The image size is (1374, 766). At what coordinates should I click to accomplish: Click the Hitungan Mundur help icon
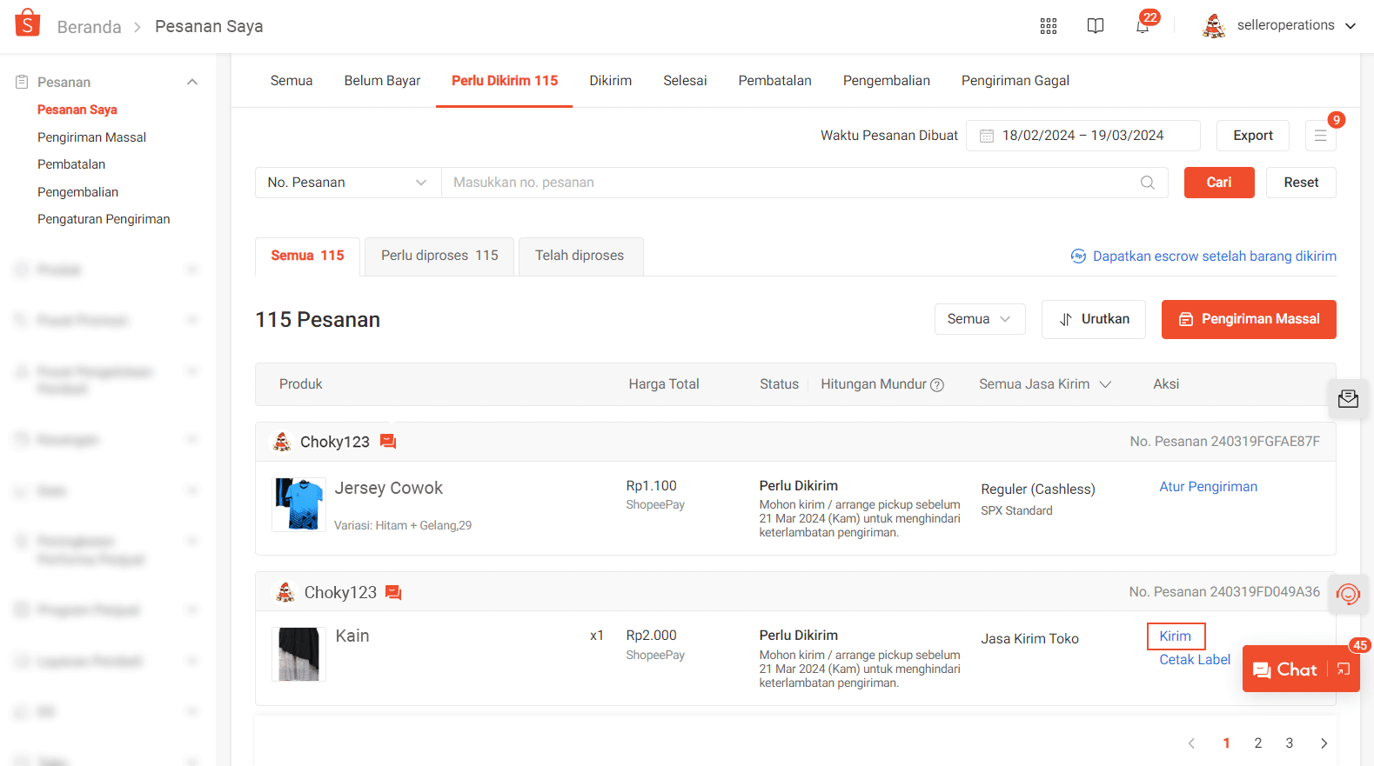(937, 385)
